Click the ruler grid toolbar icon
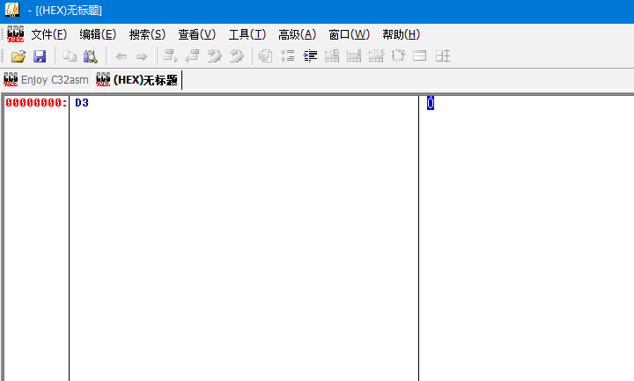The image size is (634, 381). pyautogui.click(x=354, y=55)
